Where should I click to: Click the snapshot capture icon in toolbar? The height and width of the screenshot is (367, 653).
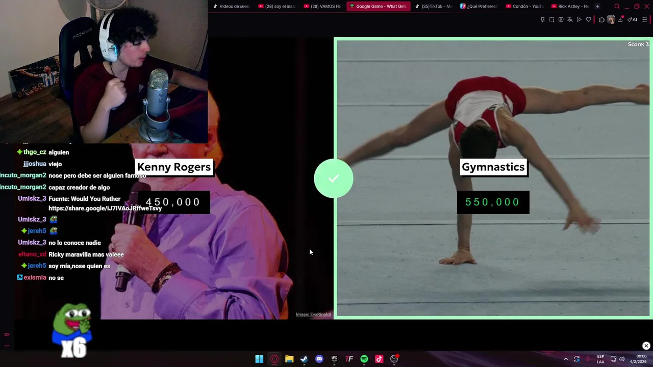(551, 19)
